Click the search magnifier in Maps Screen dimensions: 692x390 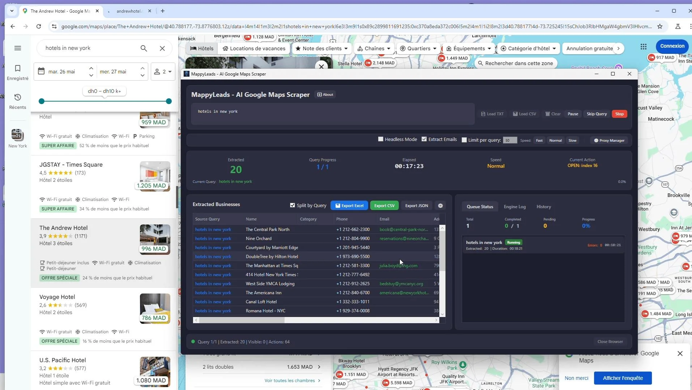[x=144, y=48]
